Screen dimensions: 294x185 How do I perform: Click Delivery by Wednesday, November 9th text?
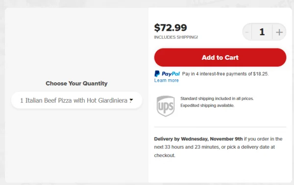198,139
